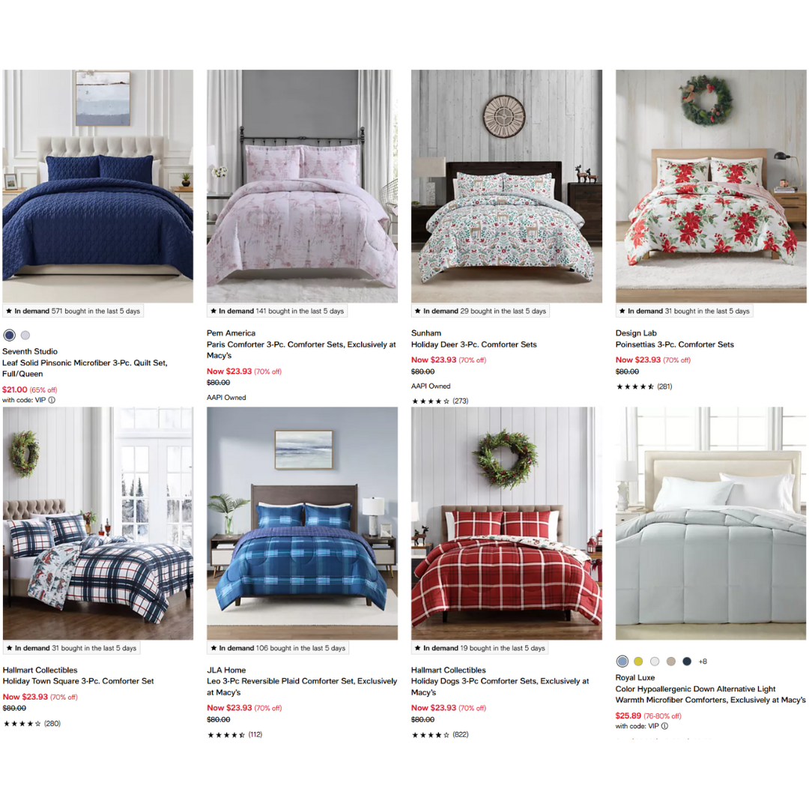The width and height of the screenshot is (809, 809).
Task: View the 281 reviews star rating for Poinsettias
Action: 644,387
